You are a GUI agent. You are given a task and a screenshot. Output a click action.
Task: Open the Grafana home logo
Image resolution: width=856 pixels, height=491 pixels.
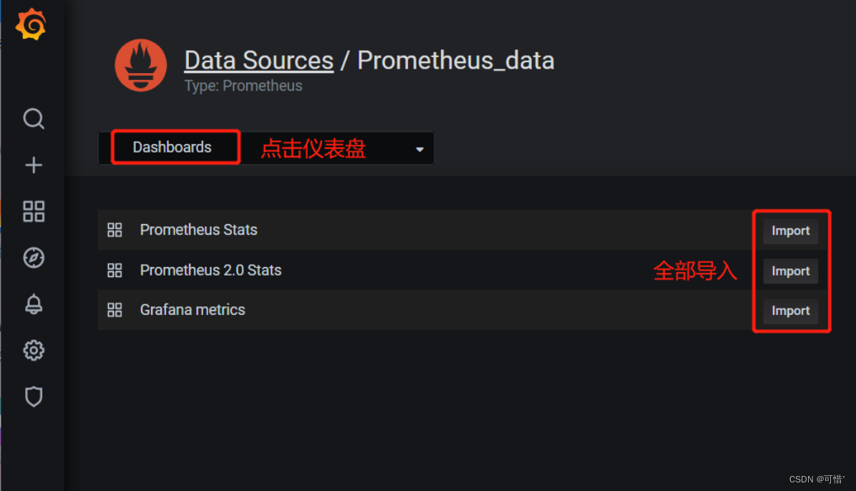31,24
